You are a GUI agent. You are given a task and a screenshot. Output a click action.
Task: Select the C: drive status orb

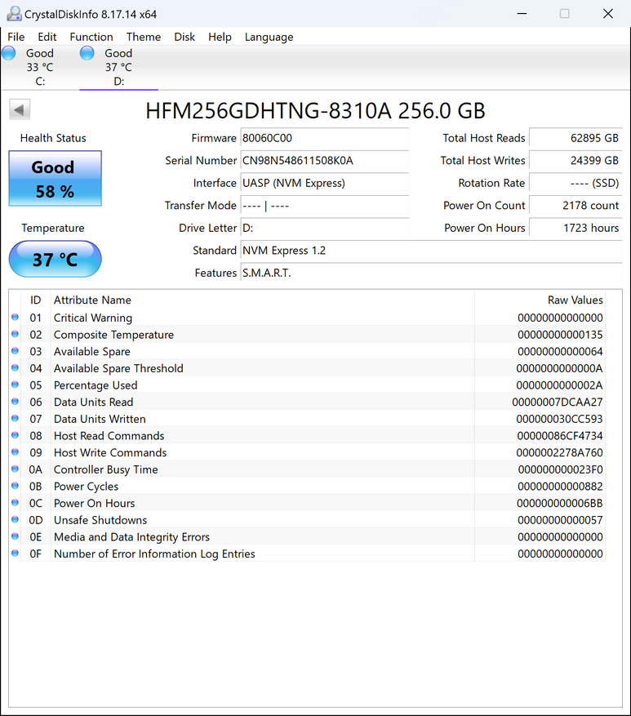(x=9, y=53)
